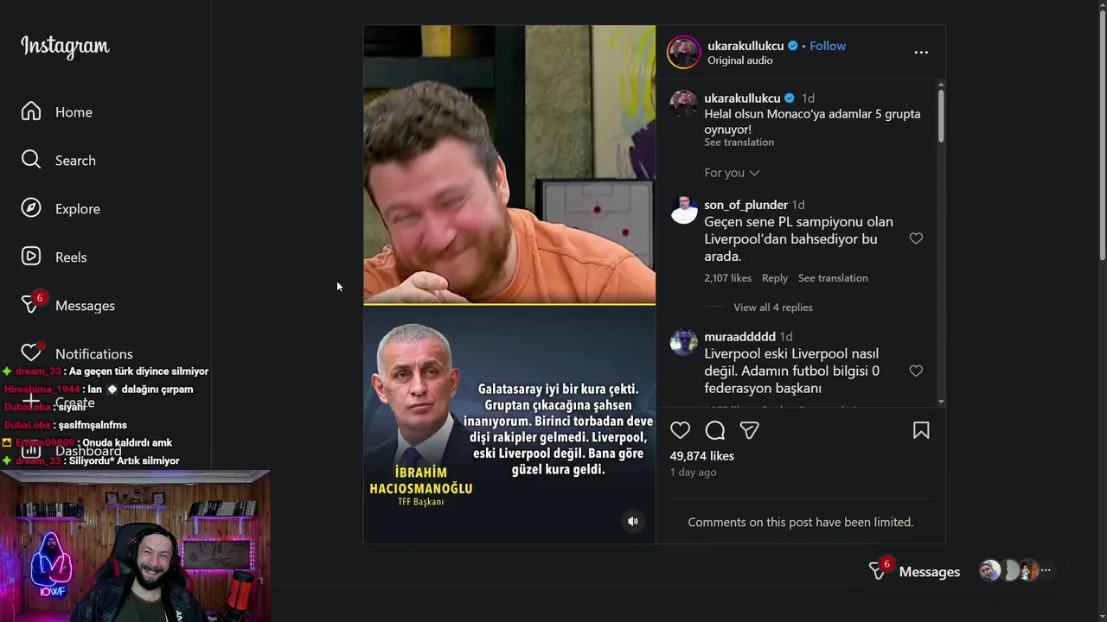
Task: Open floating Messages button at bottom
Action: 915,572
